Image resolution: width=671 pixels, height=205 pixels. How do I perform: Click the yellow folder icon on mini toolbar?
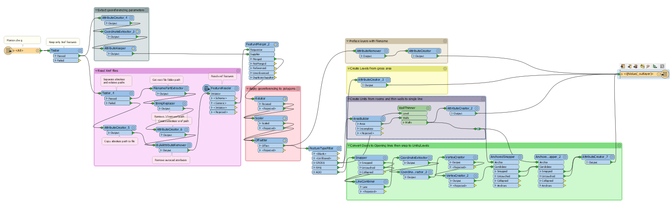(x=642, y=65)
